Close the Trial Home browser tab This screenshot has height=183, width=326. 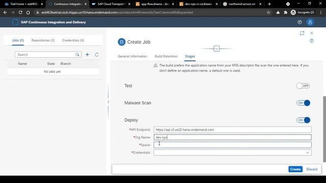(x=42, y=4)
